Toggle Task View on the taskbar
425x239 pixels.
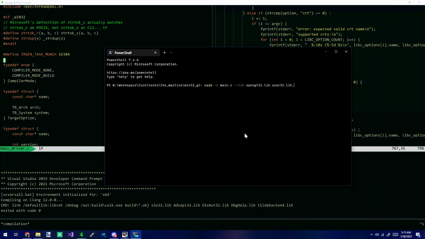click(16, 235)
